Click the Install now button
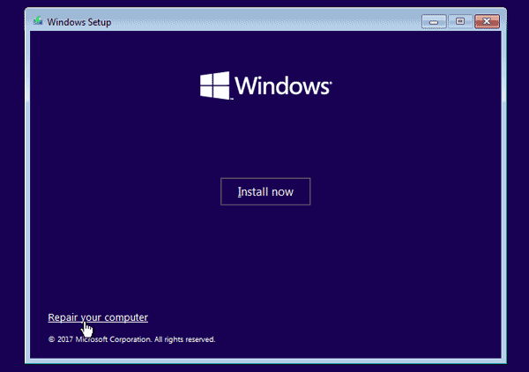 click(265, 191)
